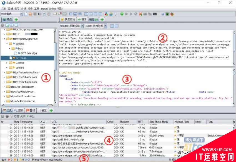Toggle the first expand-panel layout button
Image resolution: width=236 pixels, height=162 pixels.
tap(71, 14)
